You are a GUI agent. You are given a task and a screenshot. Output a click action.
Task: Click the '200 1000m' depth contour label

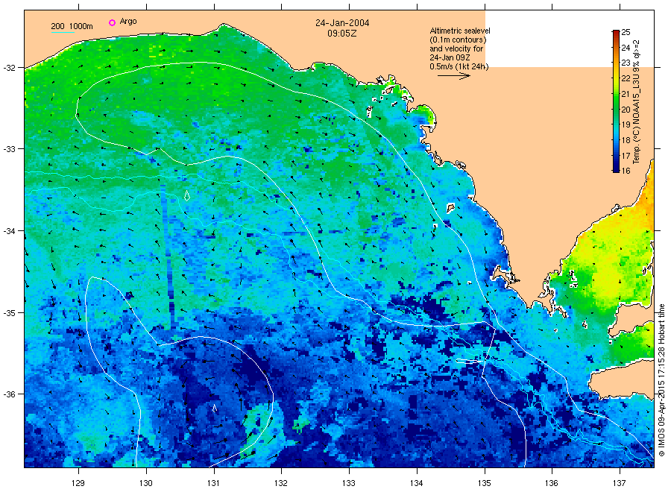coord(72,26)
